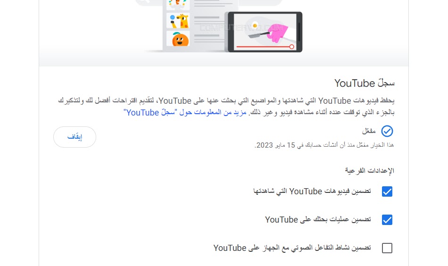
Task: Click the blue check circle beside مفعّل
Action: pos(387,131)
